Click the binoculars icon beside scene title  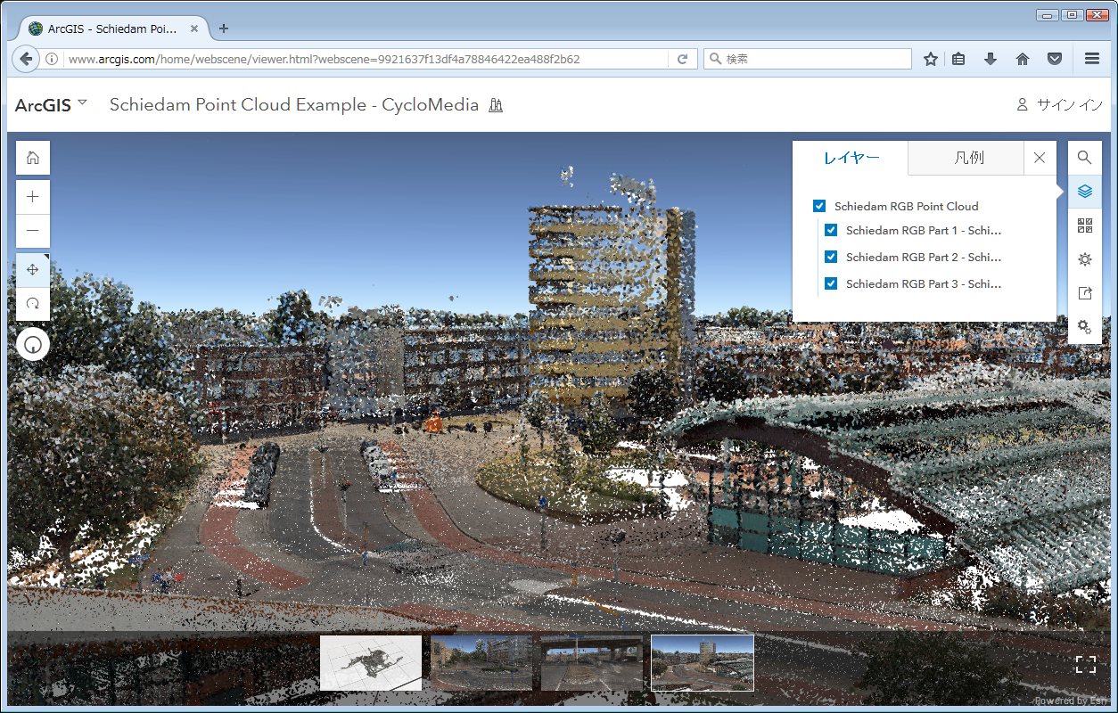[x=497, y=105]
